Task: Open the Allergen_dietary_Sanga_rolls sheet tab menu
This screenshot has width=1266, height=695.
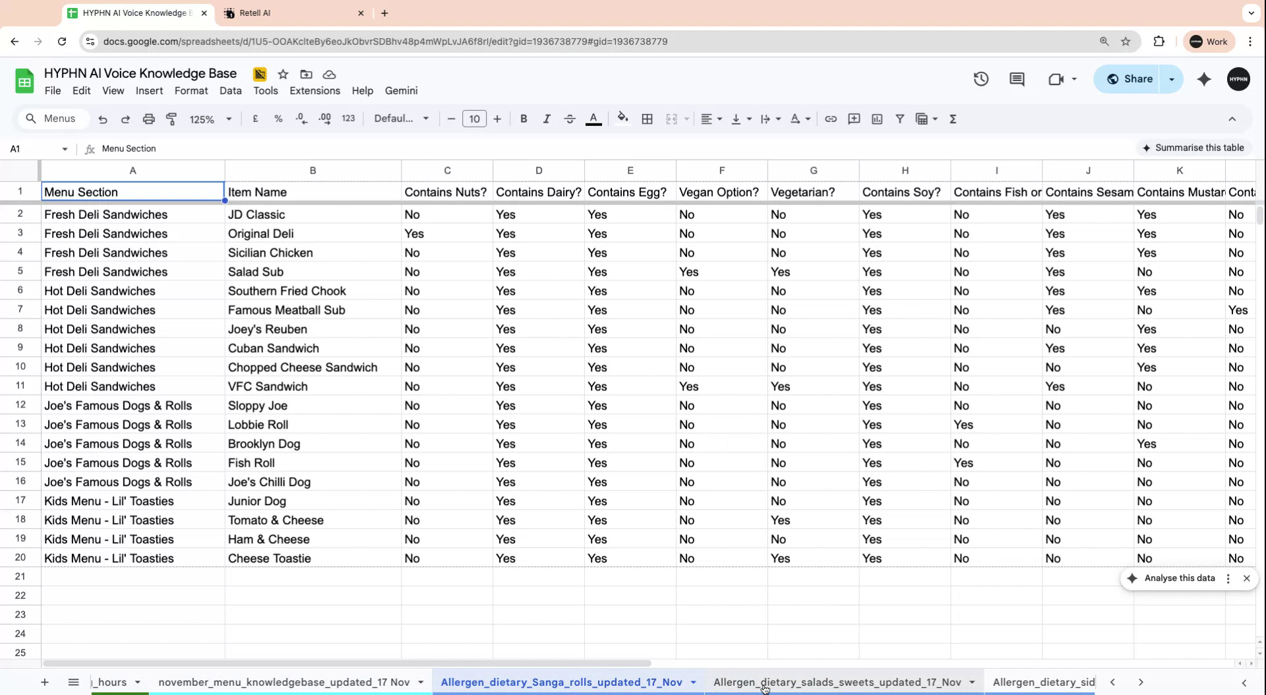Action: [x=692, y=682]
